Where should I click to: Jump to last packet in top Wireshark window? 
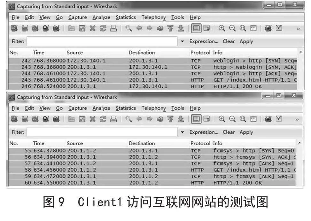(x=181, y=28)
